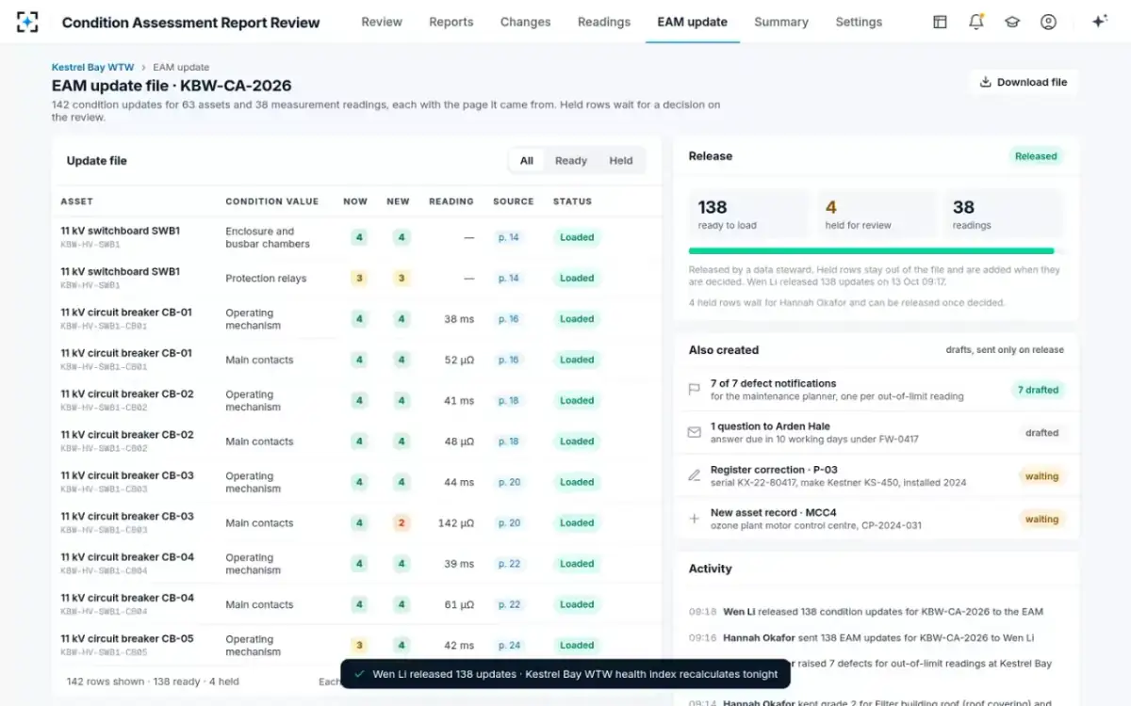Screen dimensions: 1131x706
Task: Follow the Kestrel Bay WTW breadcrumb link
Action: (92, 68)
